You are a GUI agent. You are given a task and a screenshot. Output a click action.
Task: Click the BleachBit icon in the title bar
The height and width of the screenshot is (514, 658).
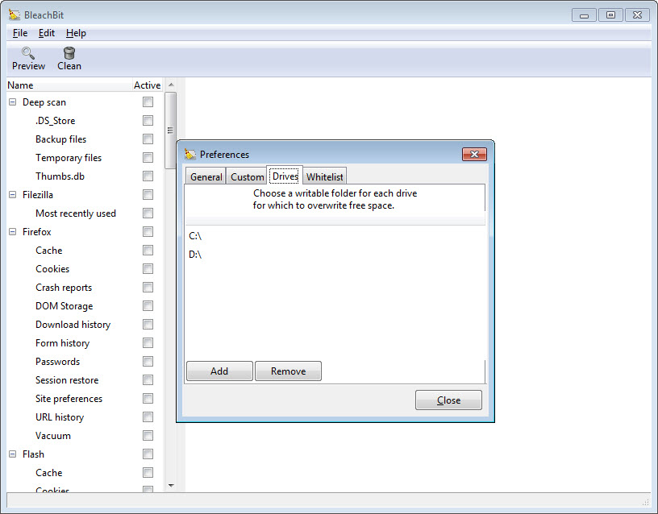click(15, 15)
